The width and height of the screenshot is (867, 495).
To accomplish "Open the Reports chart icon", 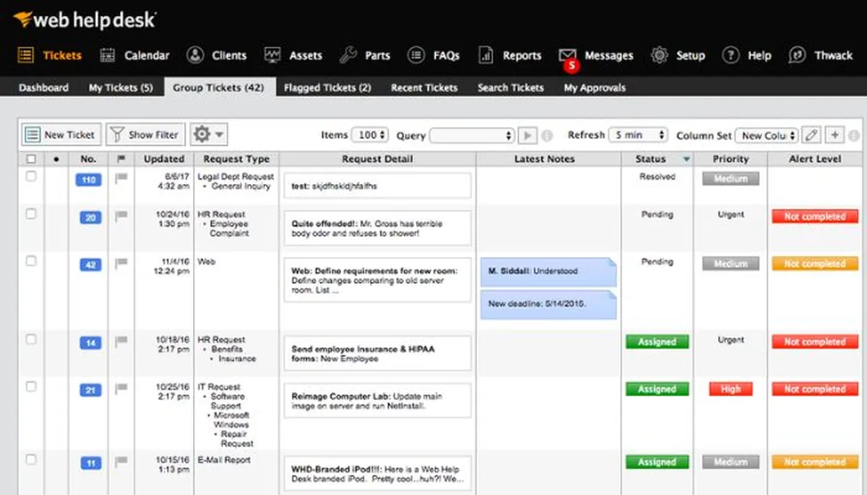I will [x=486, y=55].
